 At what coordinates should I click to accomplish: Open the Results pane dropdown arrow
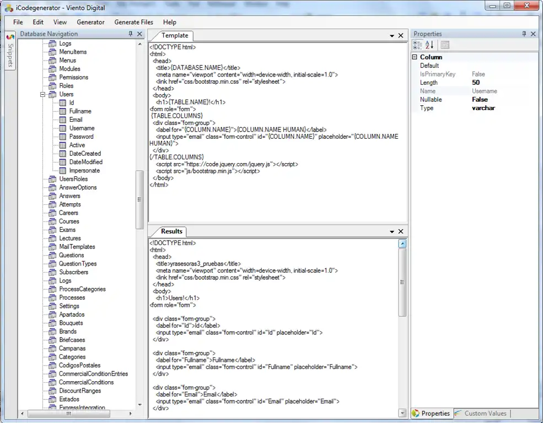pos(392,232)
